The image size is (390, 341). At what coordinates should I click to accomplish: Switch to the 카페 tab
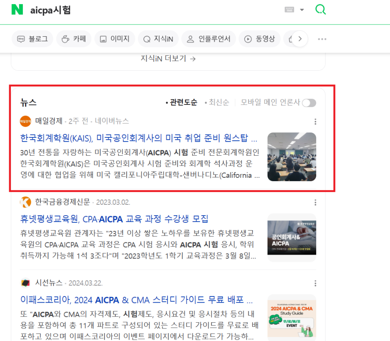74,39
